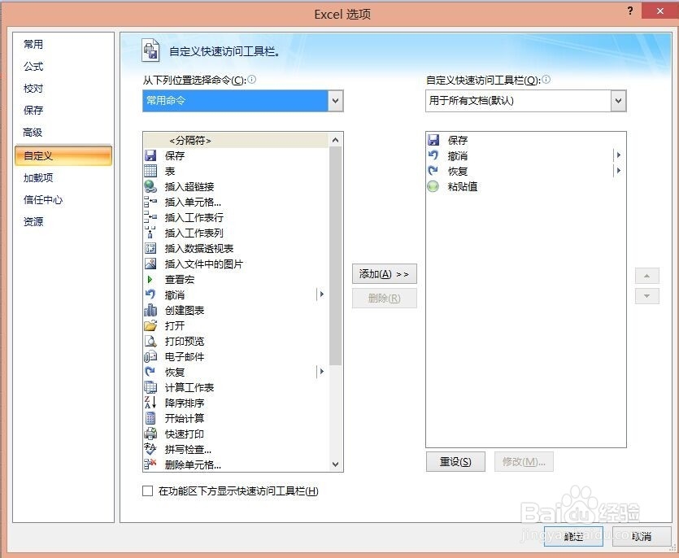
Task: Expand 撤消 submenu arrow in command list
Action: point(321,294)
